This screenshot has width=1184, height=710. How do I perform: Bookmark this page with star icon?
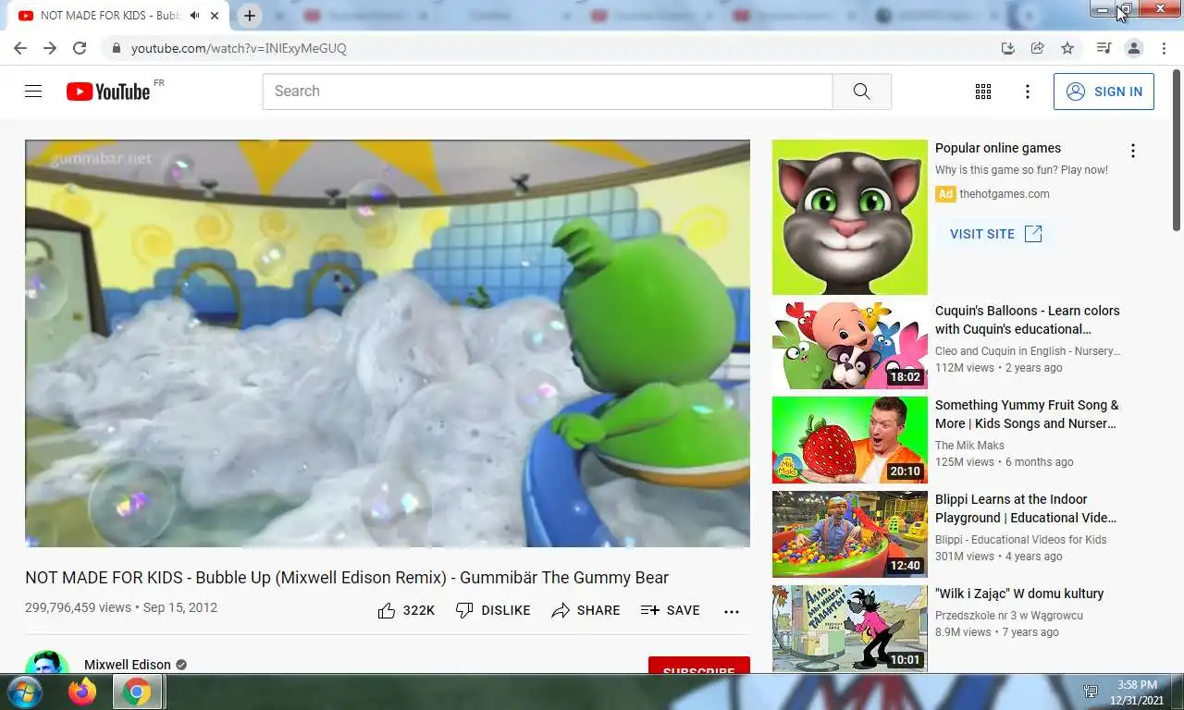coord(1067,48)
